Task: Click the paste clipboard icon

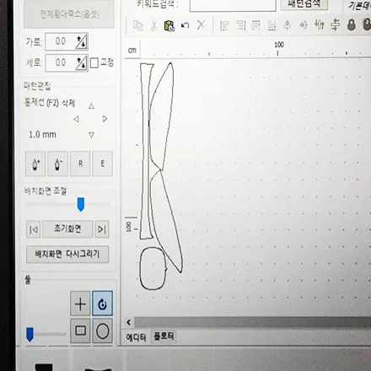Action: click(x=169, y=25)
